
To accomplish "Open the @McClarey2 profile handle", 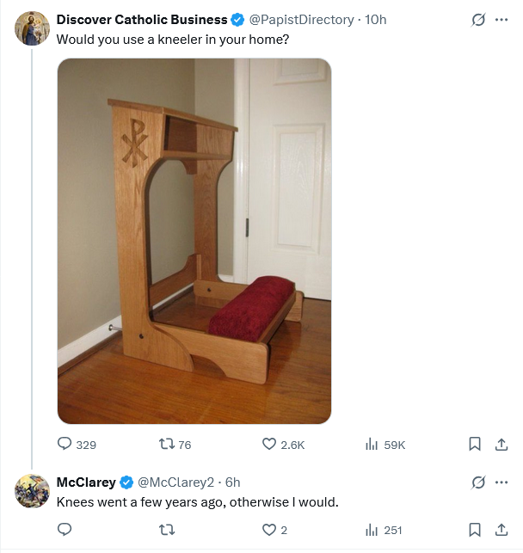I will point(175,482).
